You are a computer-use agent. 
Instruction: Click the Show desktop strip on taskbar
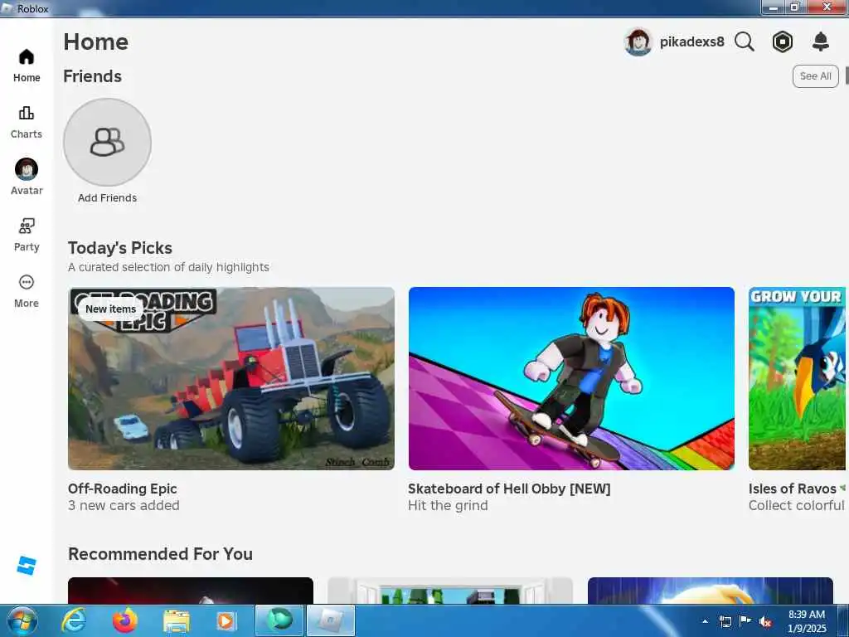tap(843, 620)
